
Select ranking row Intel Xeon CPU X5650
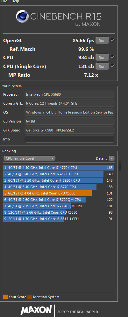(x=59, y=212)
